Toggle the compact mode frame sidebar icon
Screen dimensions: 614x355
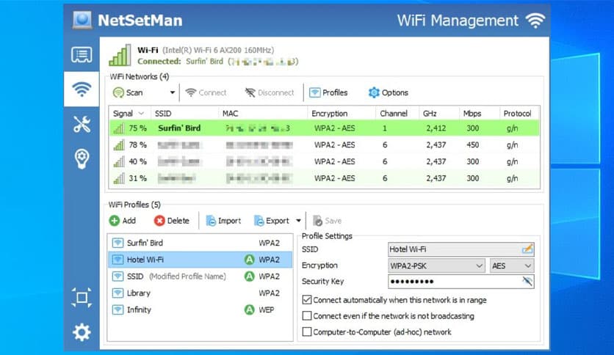[x=82, y=298]
